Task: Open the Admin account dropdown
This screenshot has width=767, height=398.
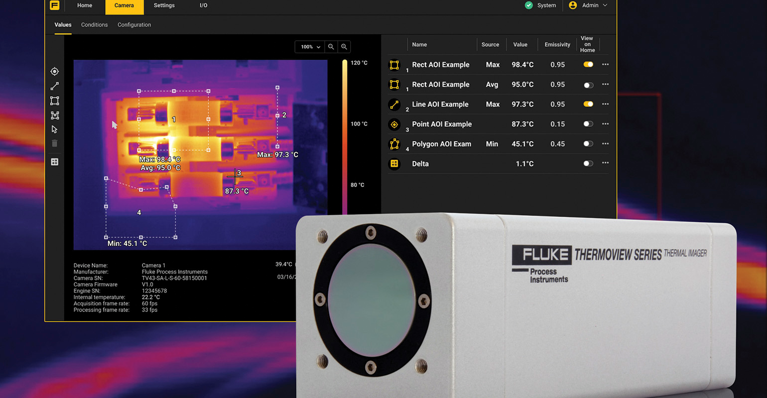Action: 590,5
